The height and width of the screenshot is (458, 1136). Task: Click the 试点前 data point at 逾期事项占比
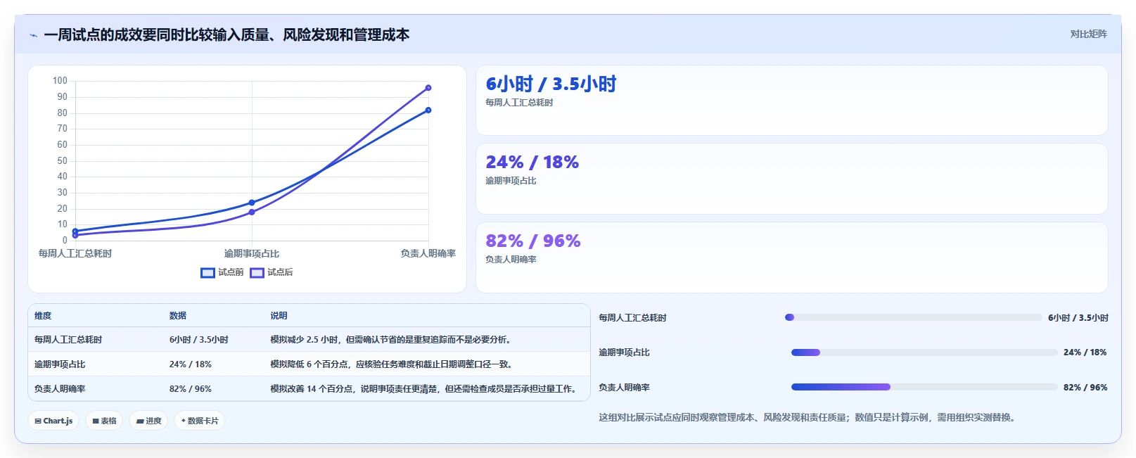tap(252, 203)
